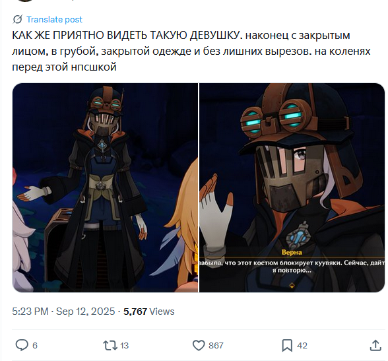Click the 5:23 PM timestamp
Viewport: 388px width, 361px height.
click(30, 312)
